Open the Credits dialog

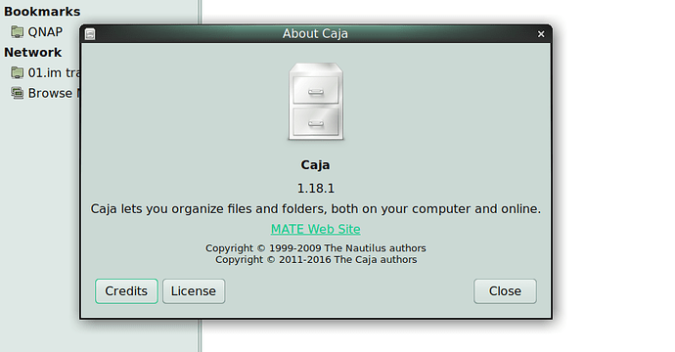point(126,291)
